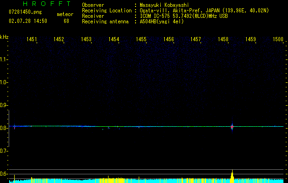
Task: Click the ICOM IC-575 receiver text
Action: [184, 16]
